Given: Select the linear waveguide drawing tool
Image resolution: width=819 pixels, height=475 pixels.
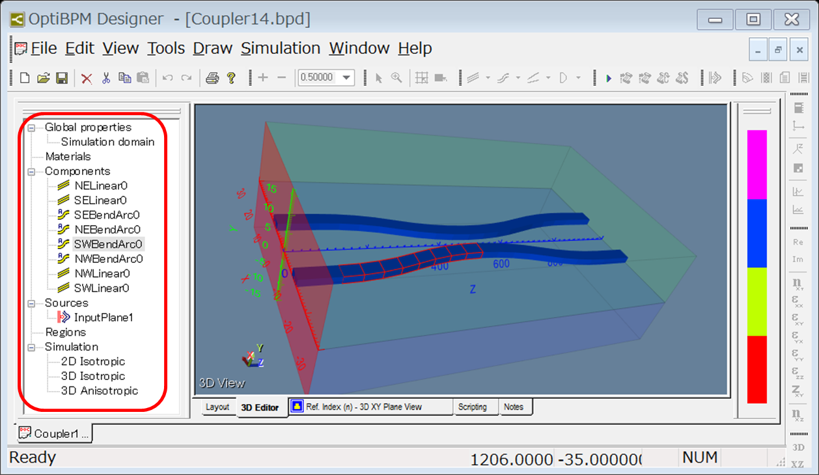Looking at the screenshot, I should pyautogui.click(x=472, y=78).
